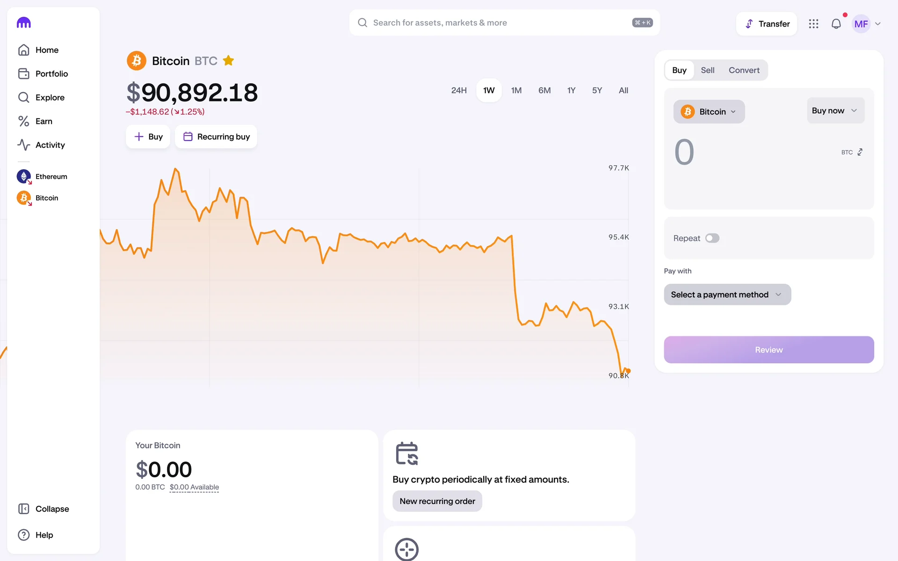898x561 pixels.
Task: Click the Kraken logo icon
Action: (23, 22)
